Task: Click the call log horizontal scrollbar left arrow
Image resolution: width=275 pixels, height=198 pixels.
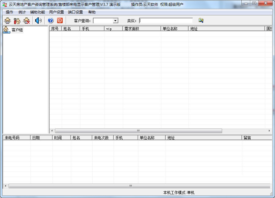Action: (5, 186)
